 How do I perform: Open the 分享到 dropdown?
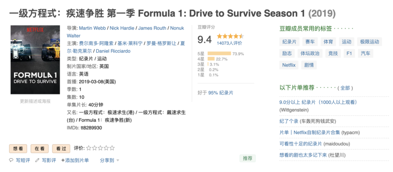coord(107,160)
